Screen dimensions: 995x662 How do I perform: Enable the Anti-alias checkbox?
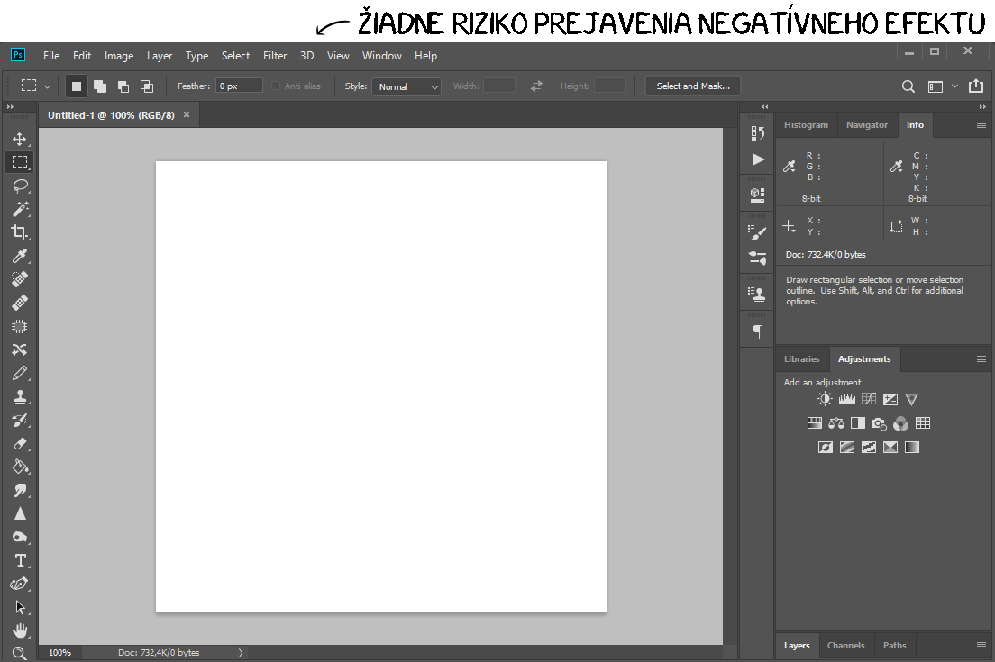[278, 86]
